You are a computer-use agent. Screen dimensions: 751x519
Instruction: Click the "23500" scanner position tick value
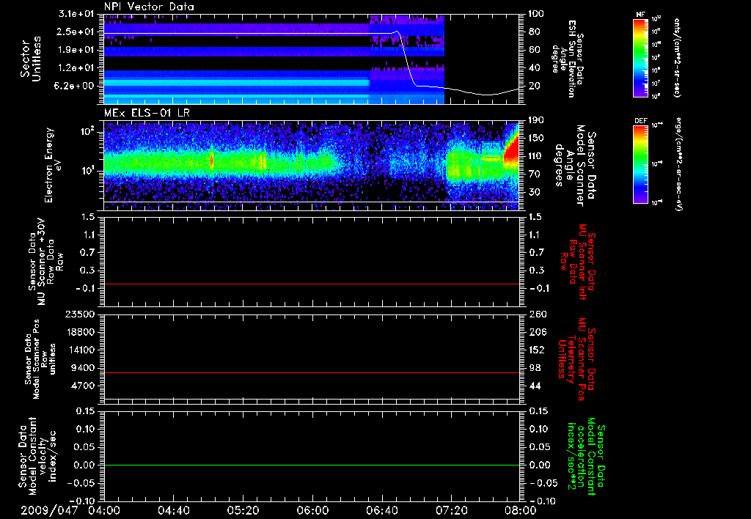click(x=79, y=314)
